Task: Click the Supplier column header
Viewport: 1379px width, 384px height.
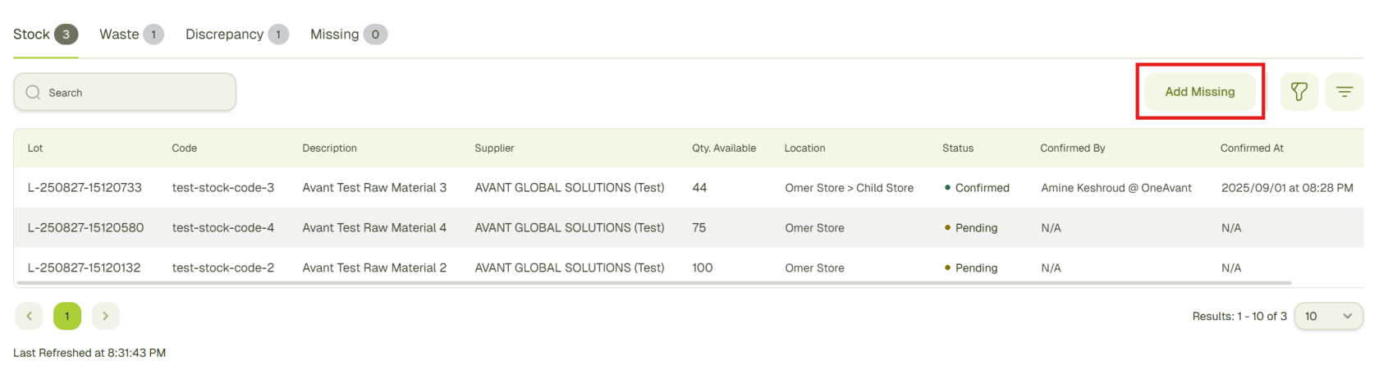Action: pos(494,149)
